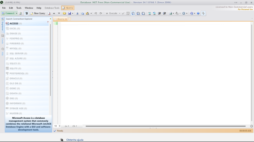The width and height of the screenshot is (254, 142).
Task: Expand the Save dropdown arrow
Action: tap(72, 14)
